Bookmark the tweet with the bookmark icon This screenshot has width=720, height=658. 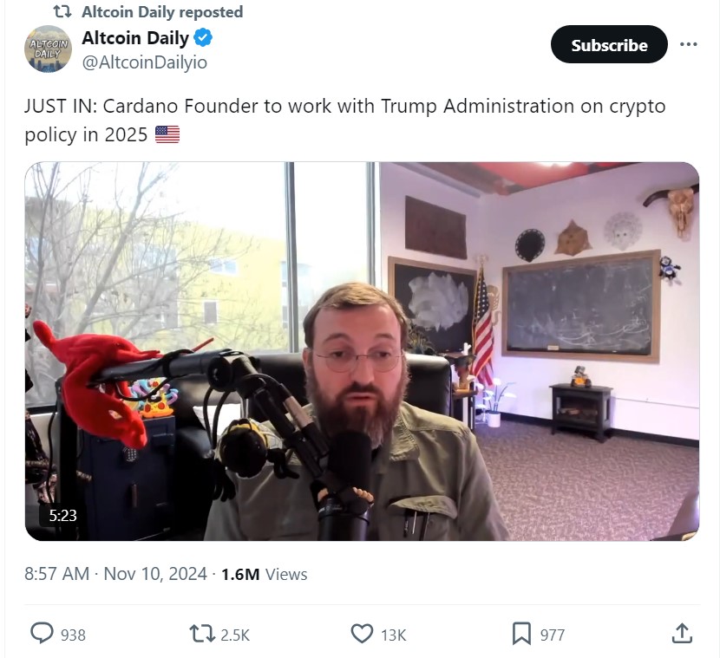tap(521, 634)
